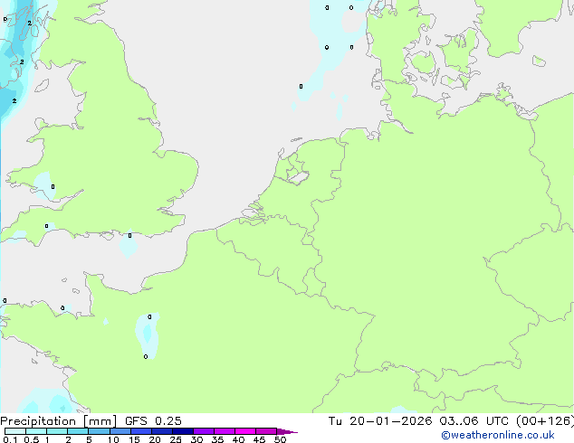Screen dimensions: 574x443
Task: Click the '30' legend value label
Action: pos(196,439)
